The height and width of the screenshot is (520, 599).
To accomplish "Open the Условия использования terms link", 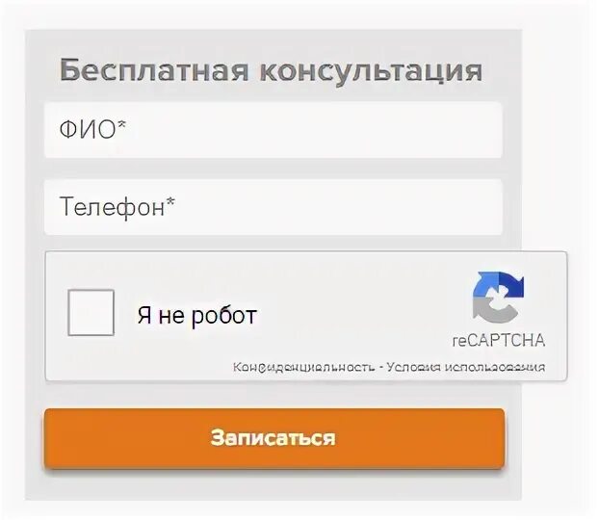I will coord(466,367).
